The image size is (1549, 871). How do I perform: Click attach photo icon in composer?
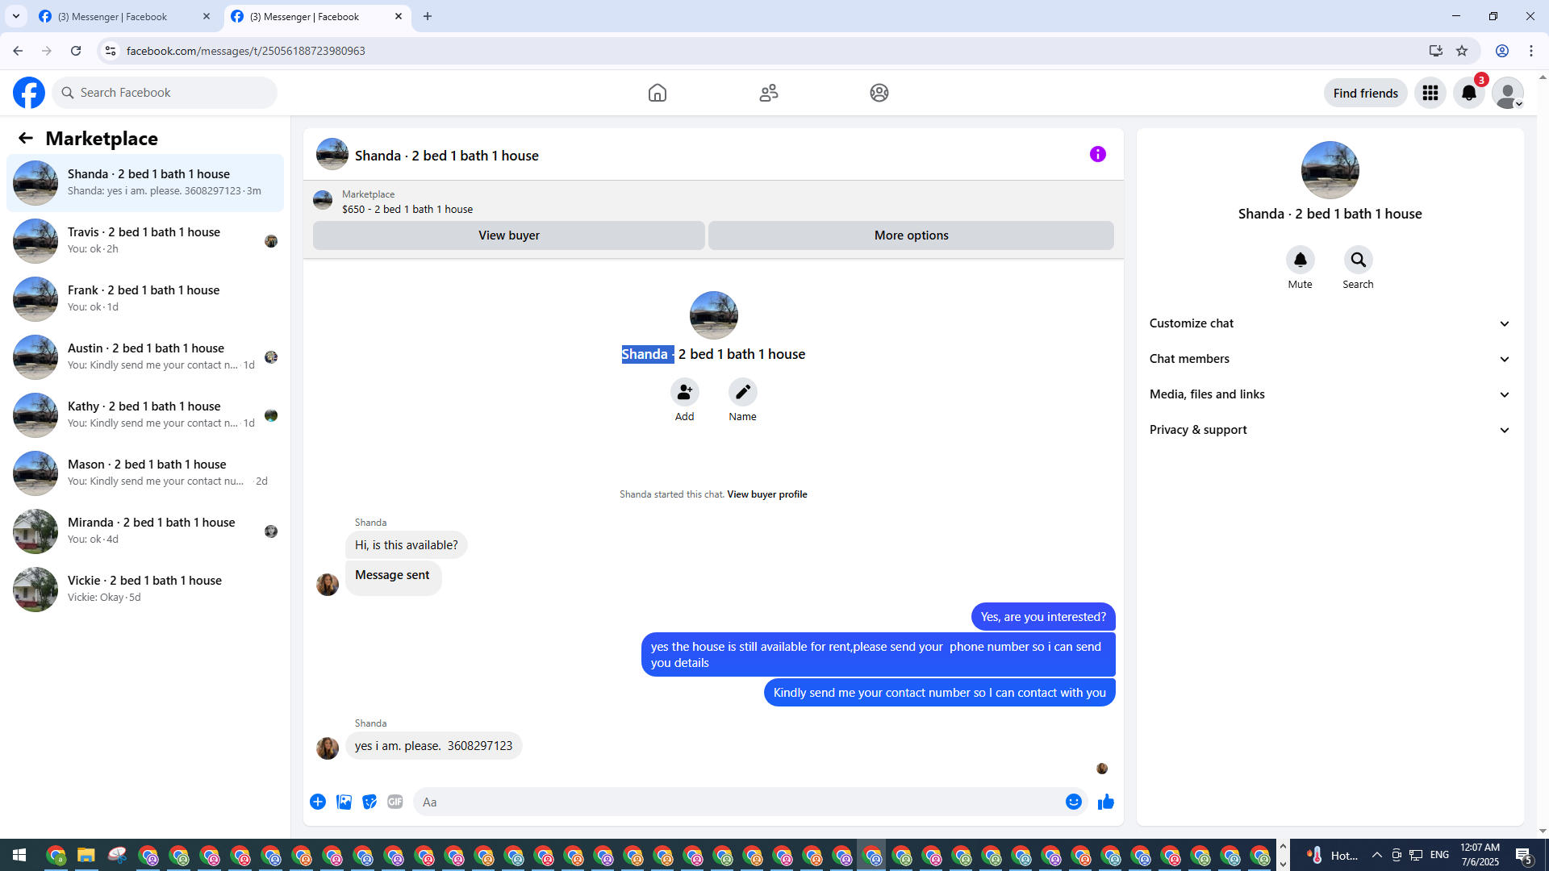pos(344,802)
